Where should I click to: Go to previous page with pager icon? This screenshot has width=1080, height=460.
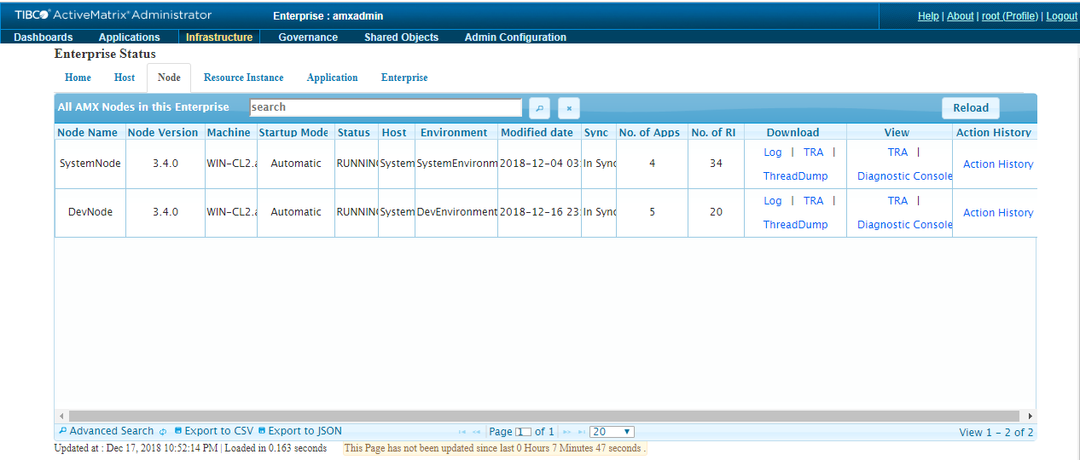tap(477, 432)
